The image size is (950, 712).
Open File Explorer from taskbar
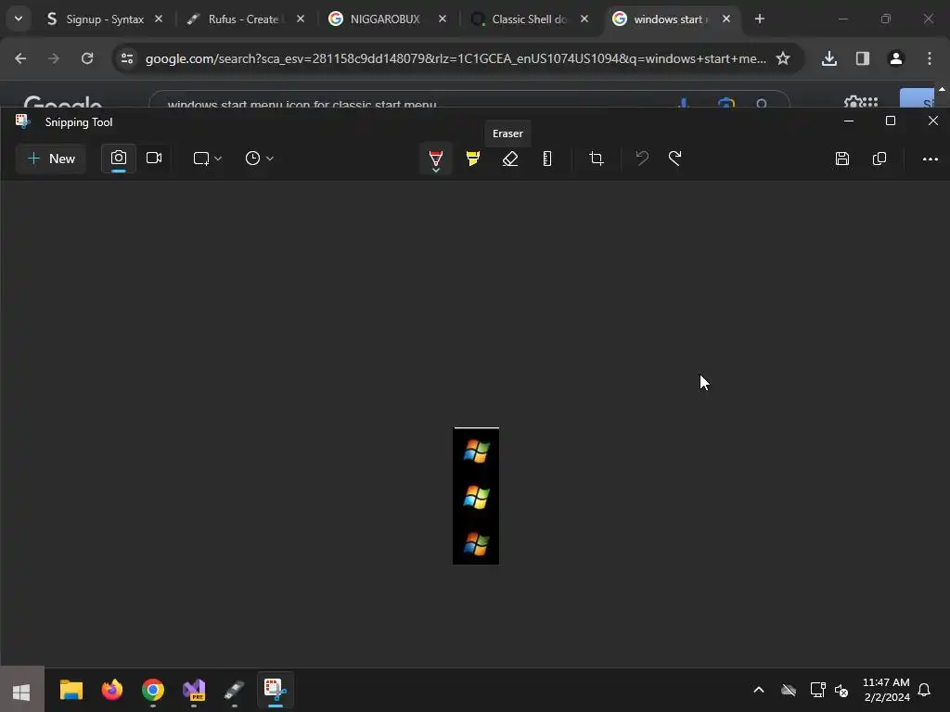pos(71,690)
